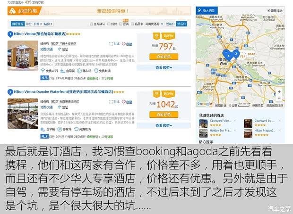Image resolution: width=293 pixels, height=214 pixels.
Task: Click the 超值特惠 tag icon in banner
Action: pos(12,11)
